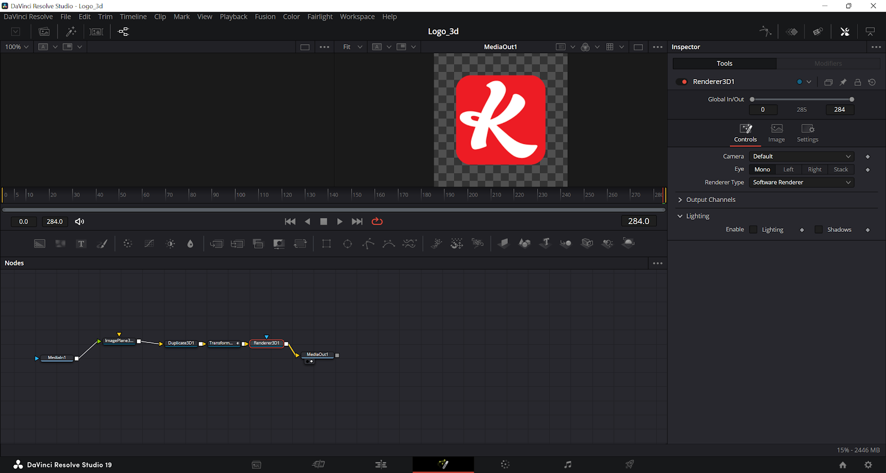This screenshot has height=473, width=886.
Task: Lock the Renderer3D1 tool controls
Action: tap(858, 82)
